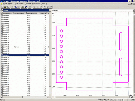135x101 pixels.
Task: Open the Файл menu
Action: coord(5,4)
